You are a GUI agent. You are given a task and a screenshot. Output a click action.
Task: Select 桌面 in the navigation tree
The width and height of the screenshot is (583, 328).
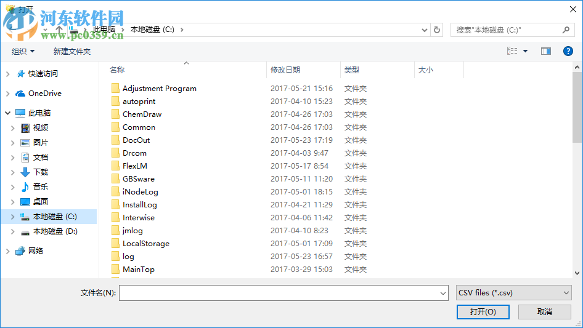tap(41, 202)
